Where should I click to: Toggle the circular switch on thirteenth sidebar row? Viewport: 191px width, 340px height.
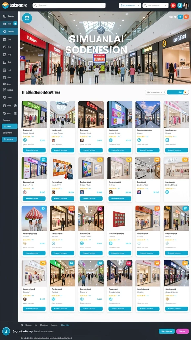(x=15, y=106)
